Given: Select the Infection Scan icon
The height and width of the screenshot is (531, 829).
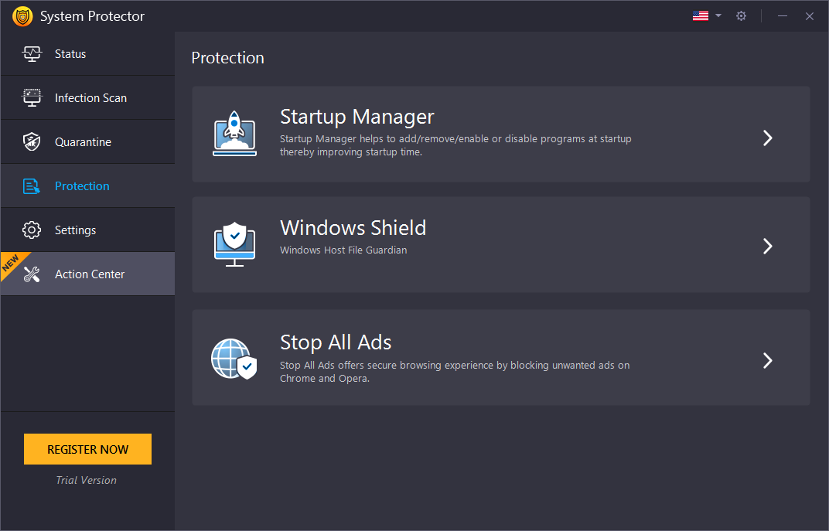Looking at the screenshot, I should [32, 97].
